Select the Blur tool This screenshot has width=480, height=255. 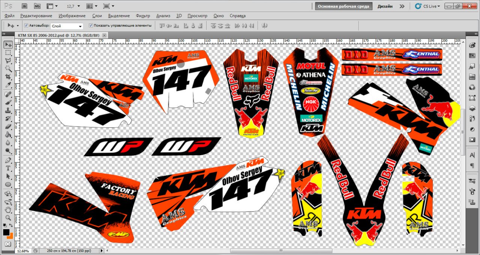[8, 143]
